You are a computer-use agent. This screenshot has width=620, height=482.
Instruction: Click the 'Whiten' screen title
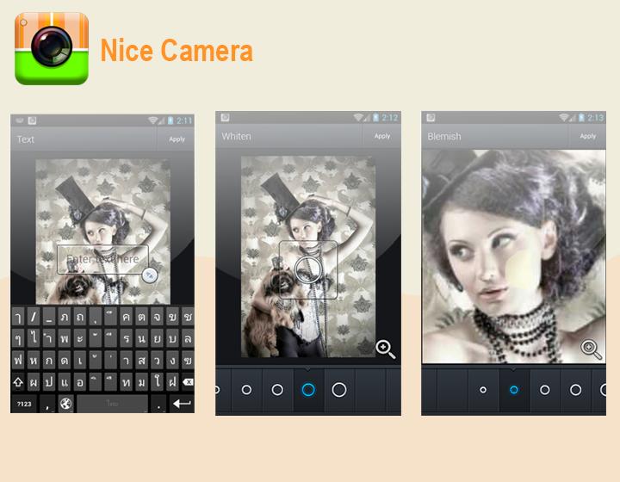237,136
